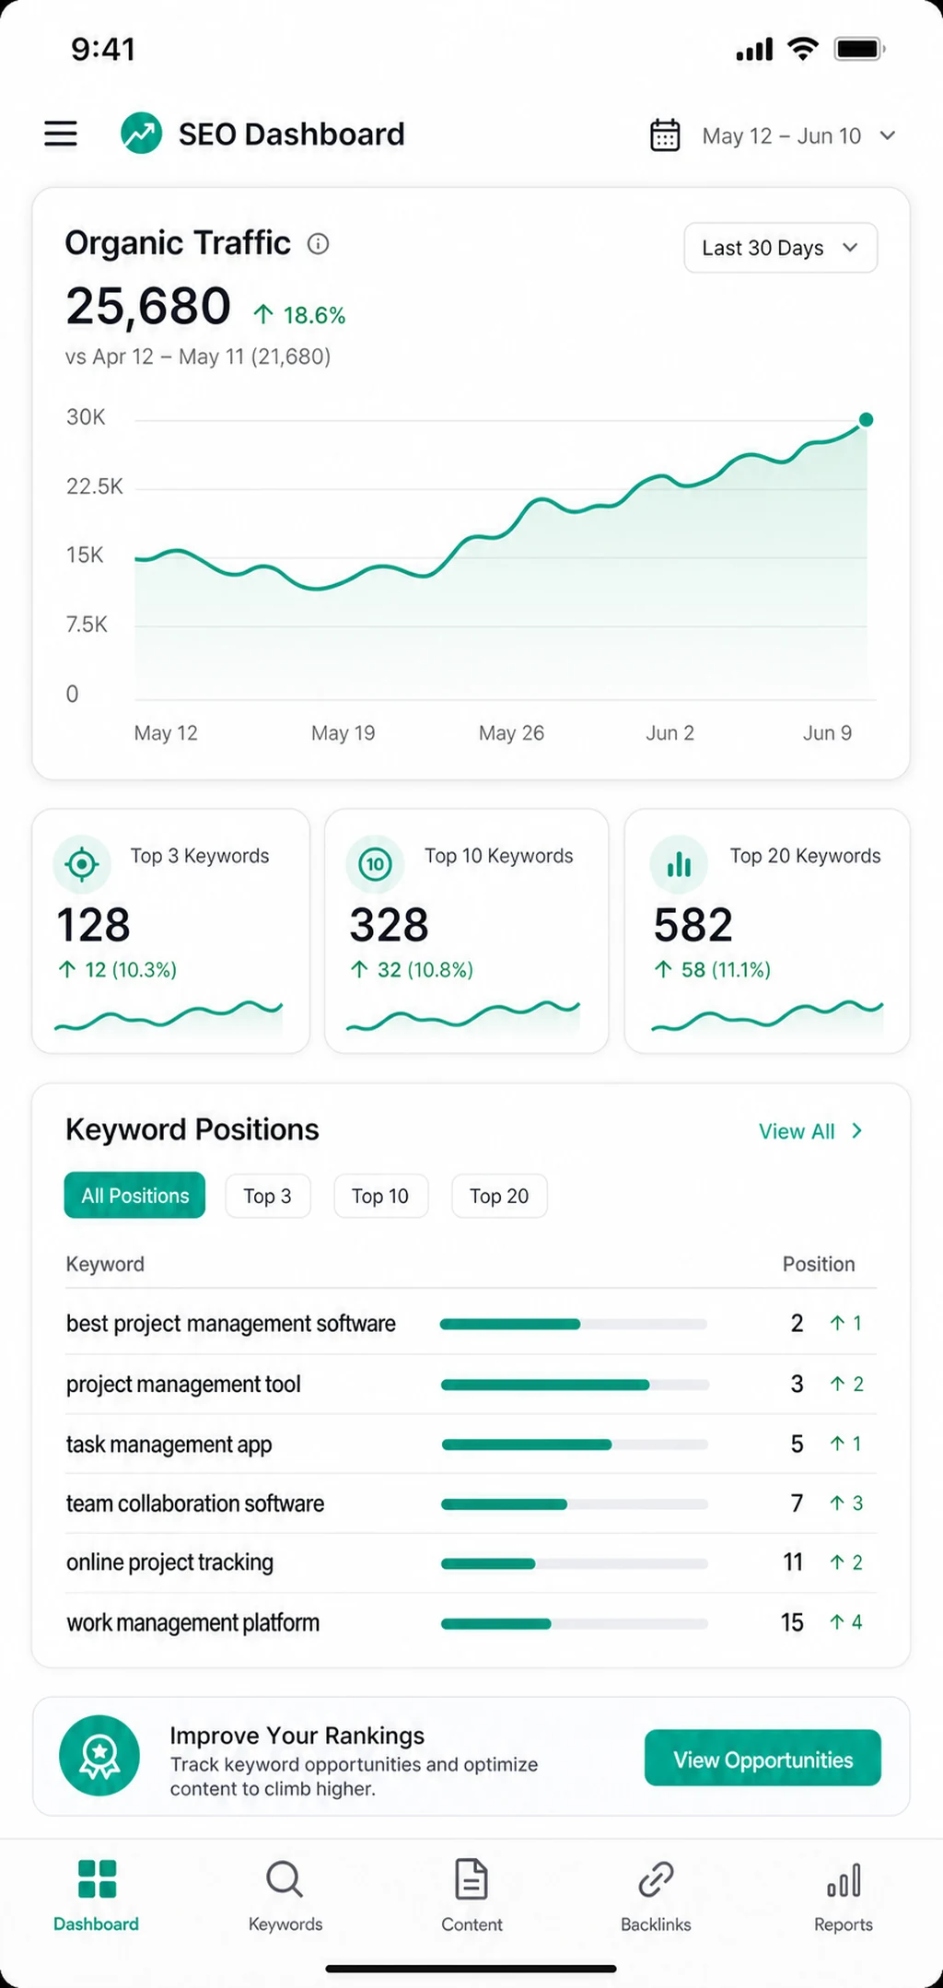Select the Top 10 filter chip
This screenshot has height=1988, width=943.
[x=380, y=1196]
